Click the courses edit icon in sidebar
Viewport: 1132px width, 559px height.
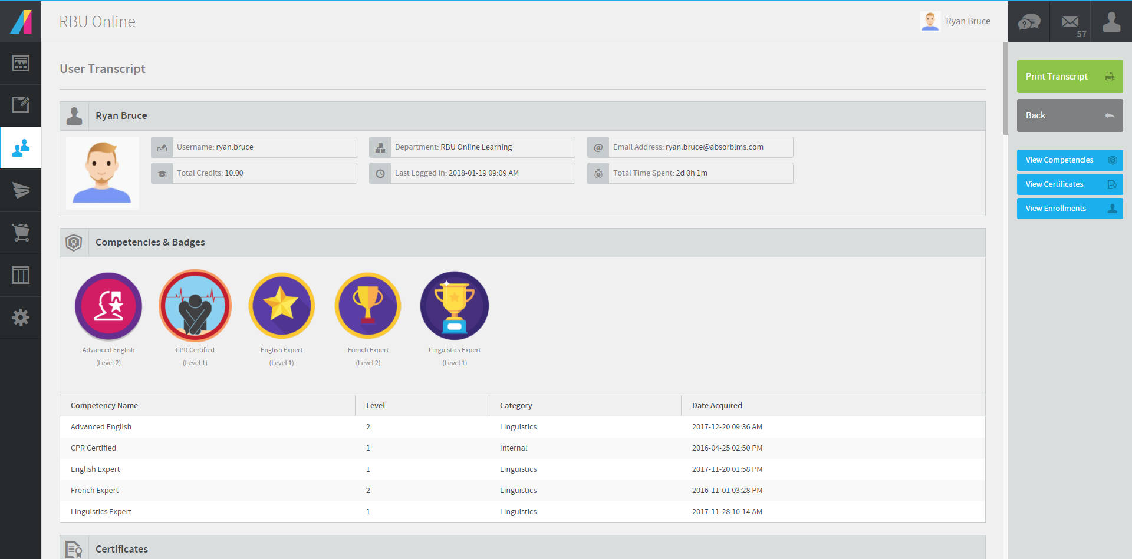click(x=21, y=105)
